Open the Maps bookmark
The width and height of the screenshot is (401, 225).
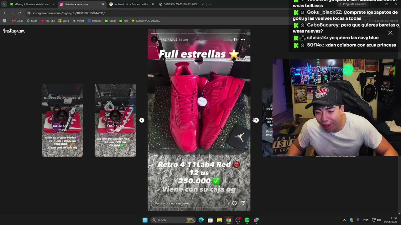coord(32,21)
